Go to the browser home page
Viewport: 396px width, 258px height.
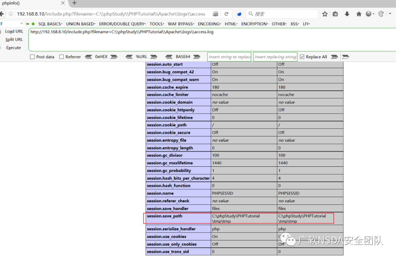point(359,14)
